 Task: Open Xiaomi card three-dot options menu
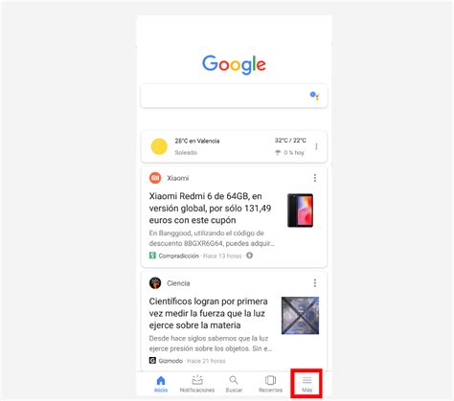tap(315, 178)
